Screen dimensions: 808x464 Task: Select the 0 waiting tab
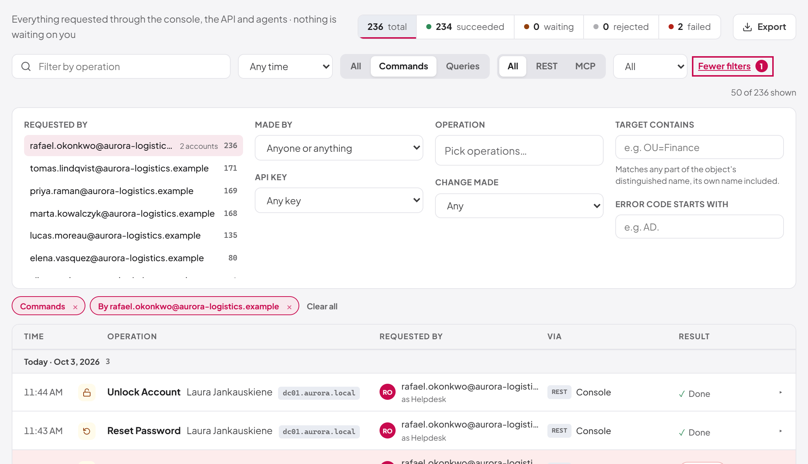pyautogui.click(x=549, y=27)
